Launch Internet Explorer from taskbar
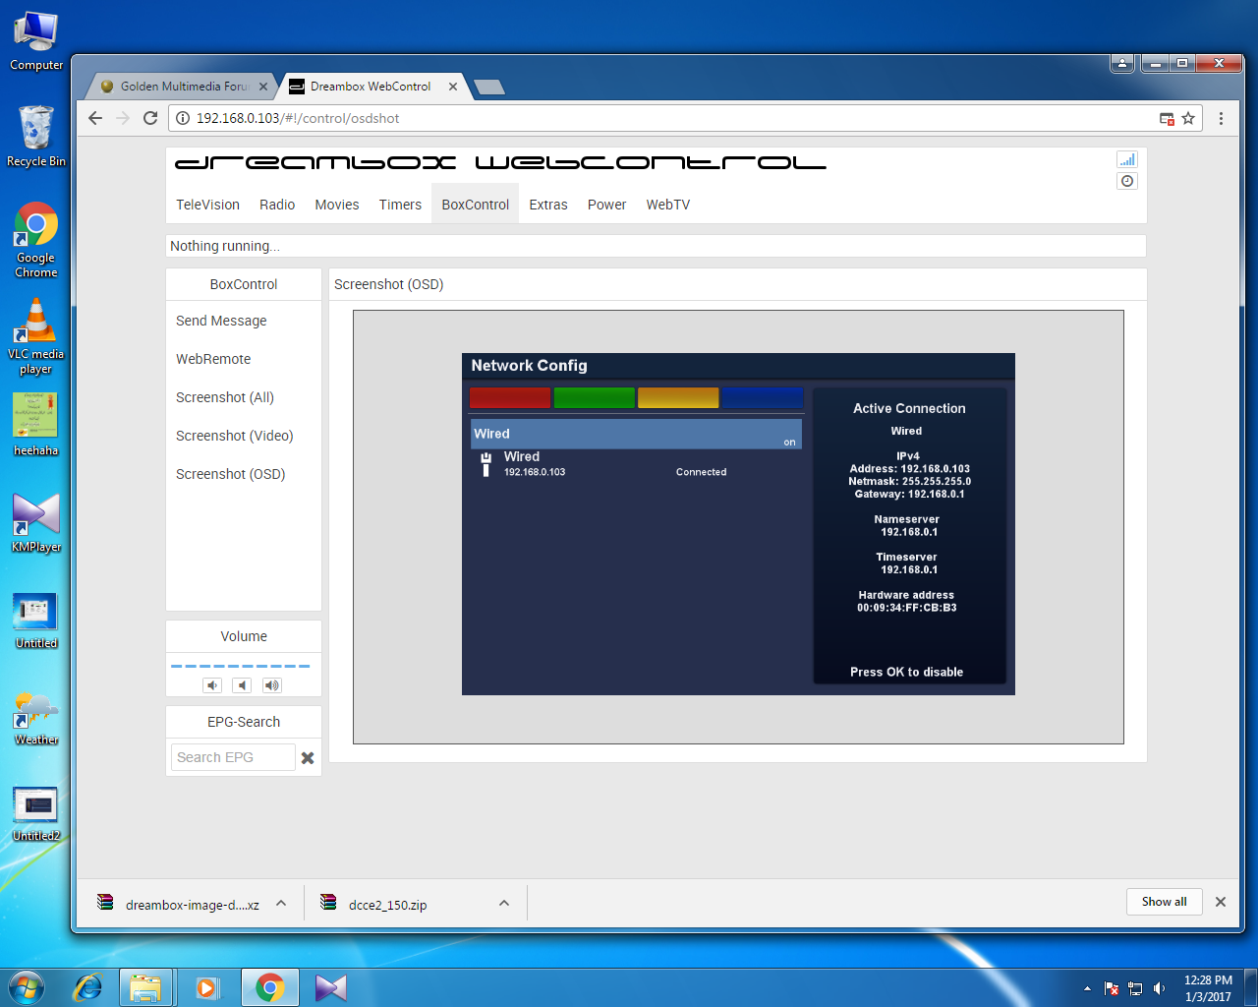 click(x=88, y=987)
